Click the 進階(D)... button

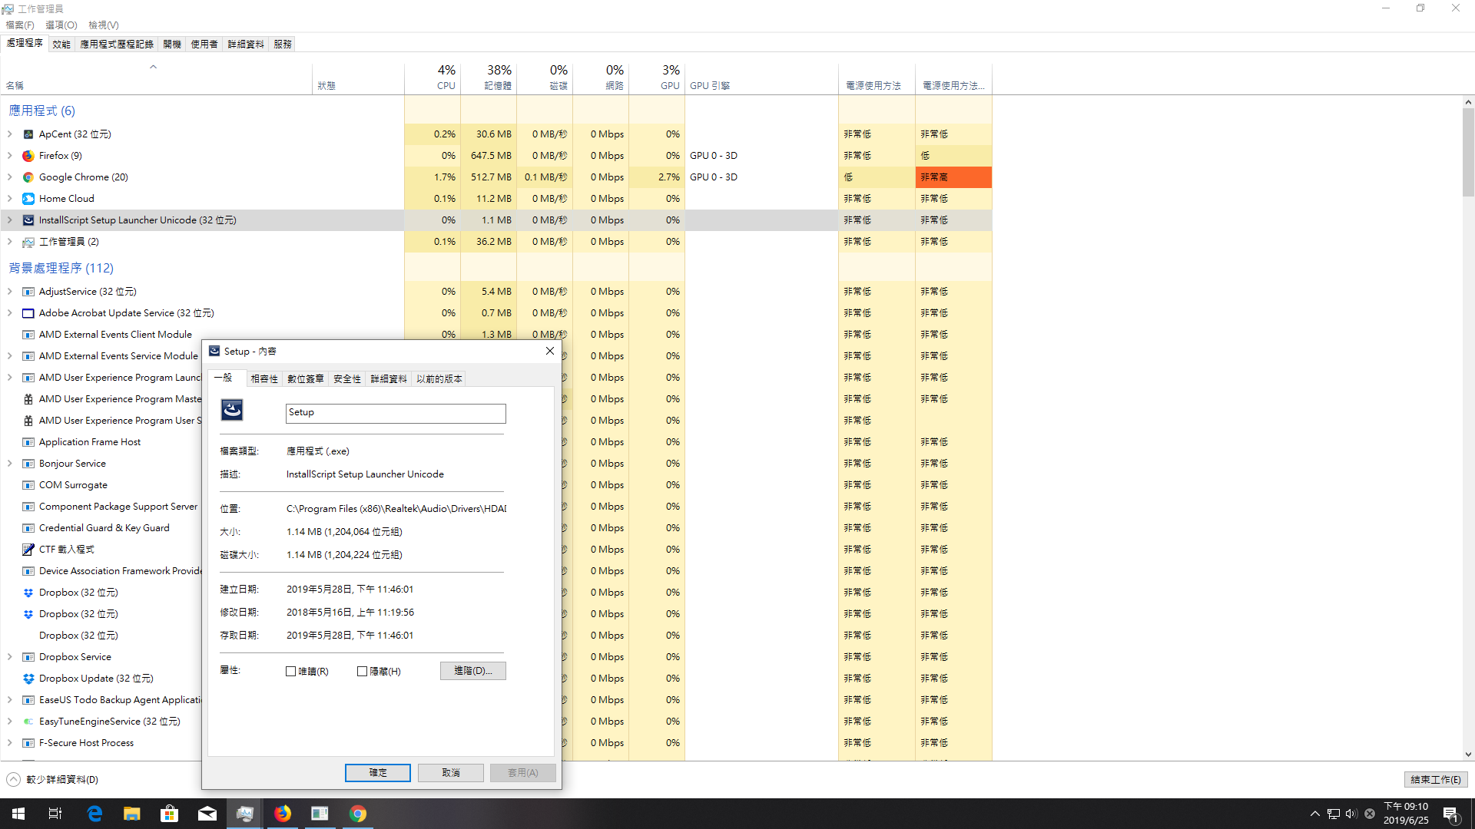tap(472, 671)
